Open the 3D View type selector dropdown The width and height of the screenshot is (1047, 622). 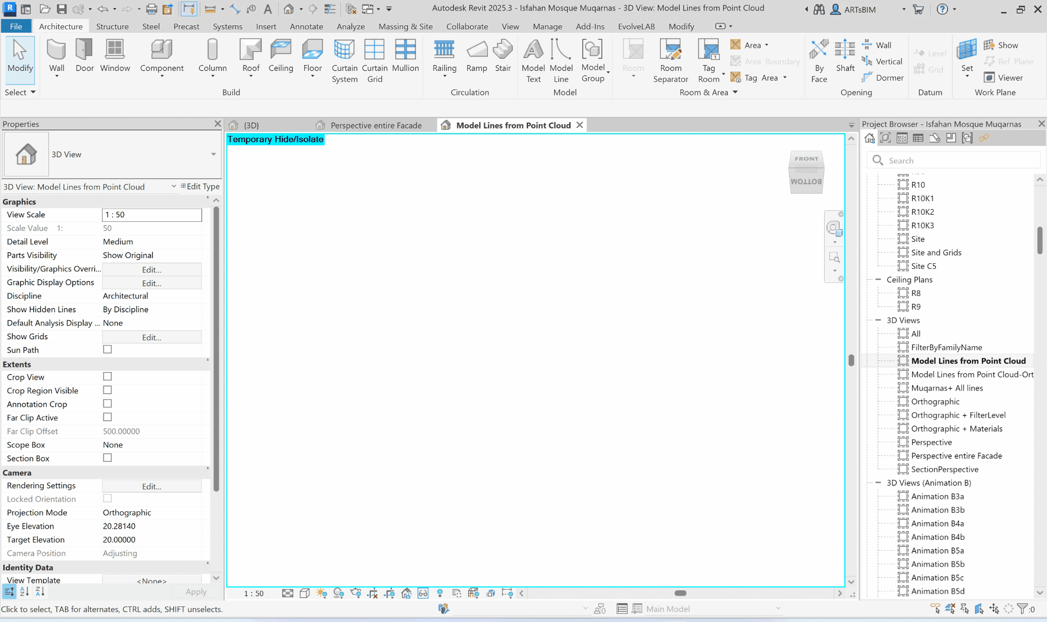coord(213,154)
